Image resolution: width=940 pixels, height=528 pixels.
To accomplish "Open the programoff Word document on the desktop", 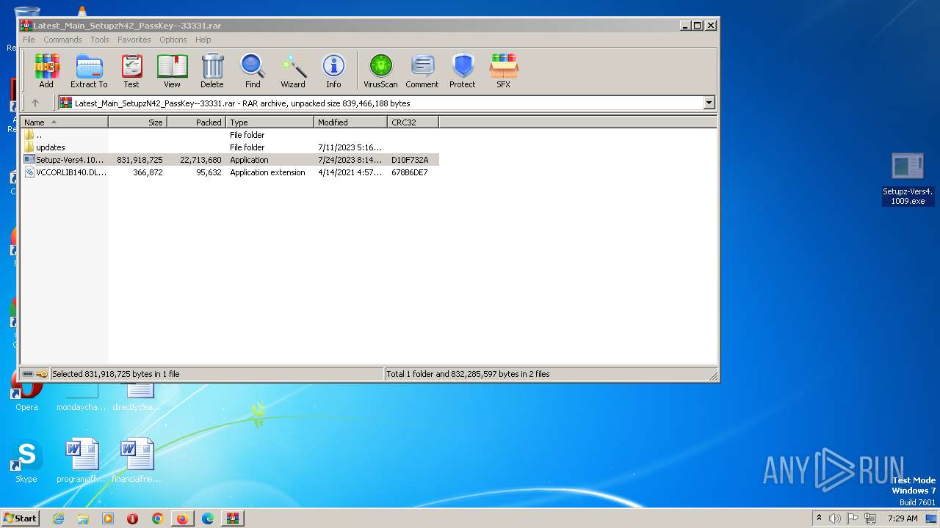I will (x=81, y=461).
